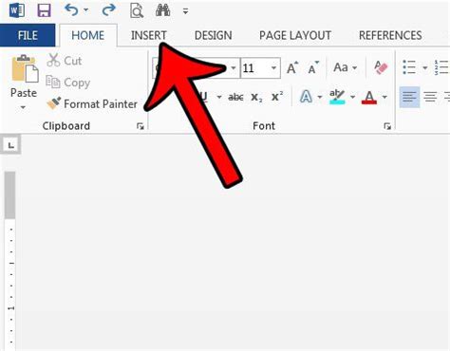
Task: Clear all formatting with eraser icon
Action: tap(381, 67)
